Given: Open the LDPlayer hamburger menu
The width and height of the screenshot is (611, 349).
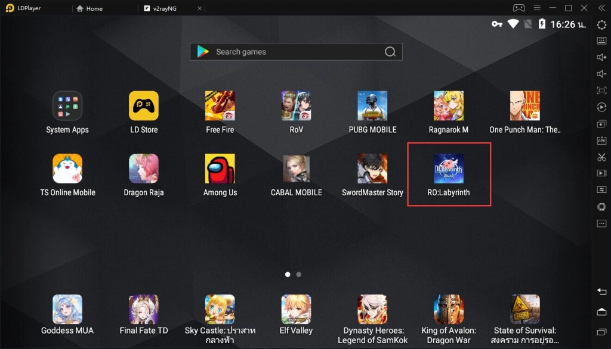Looking at the screenshot, I should 537,8.
